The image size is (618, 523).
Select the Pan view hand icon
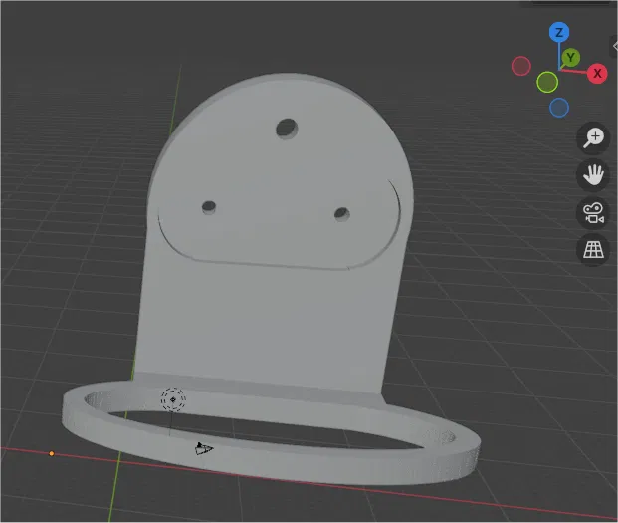point(593,175)
